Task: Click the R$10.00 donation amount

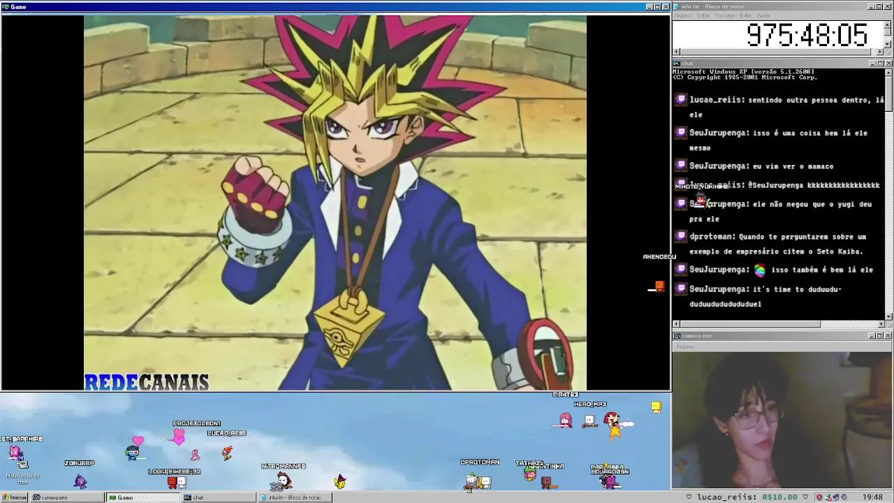Action: pos(779,497)
